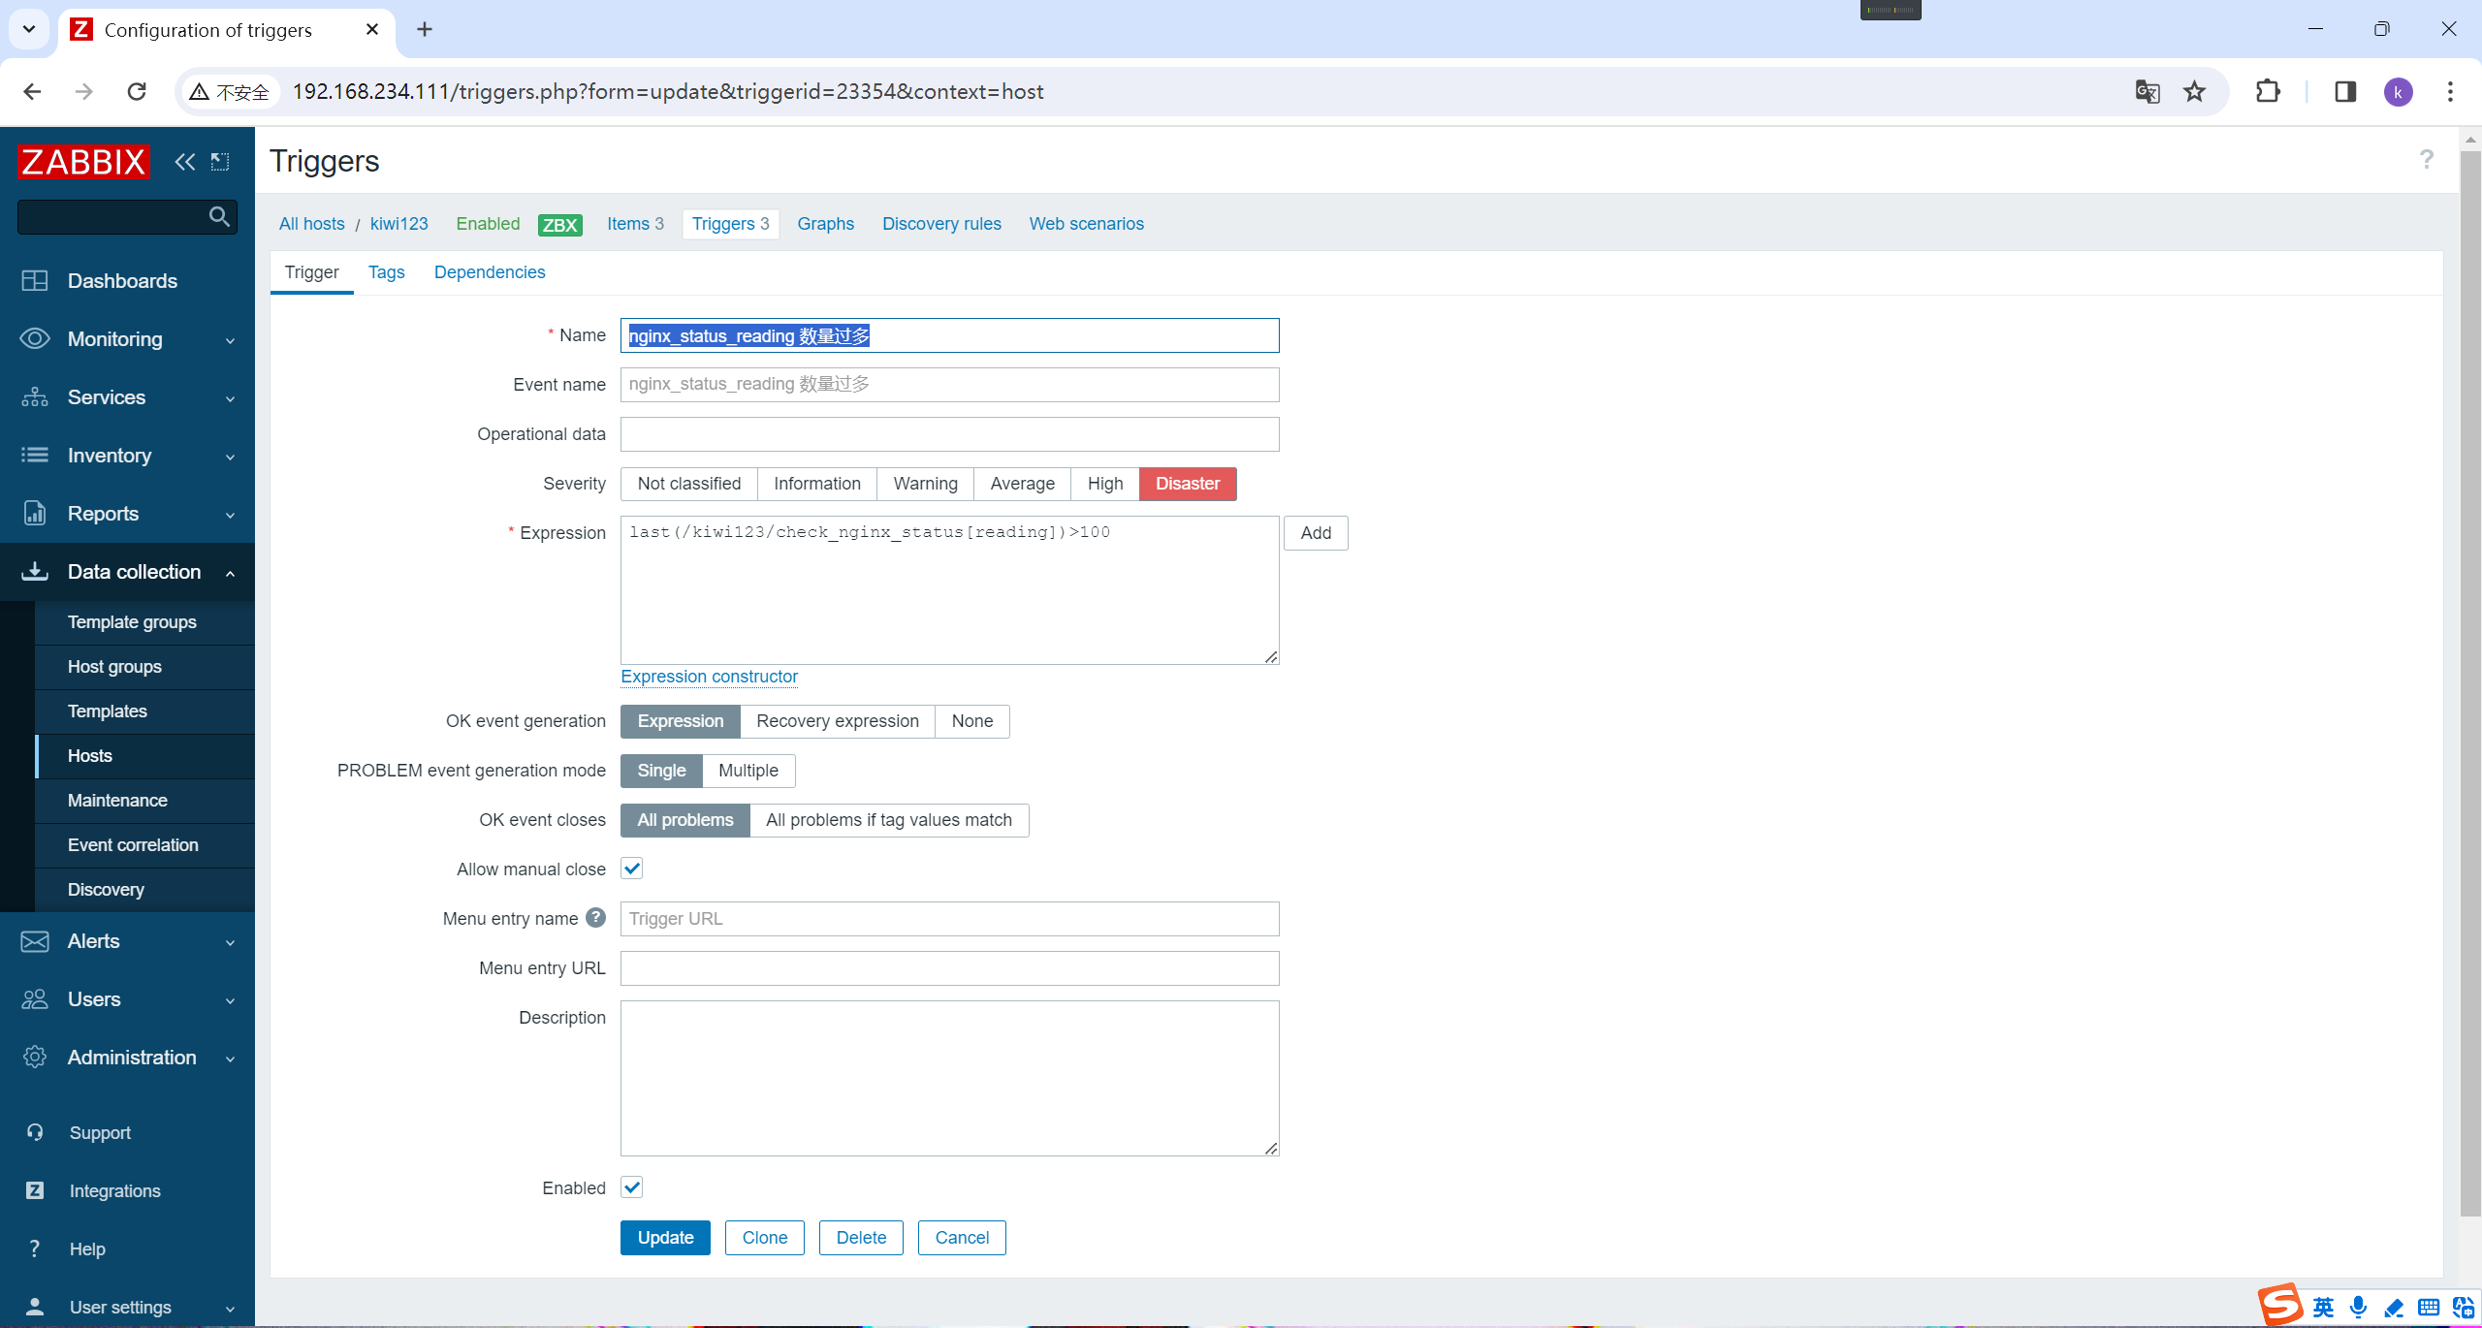Click the Zabbix logo

(x=83, y=162)
